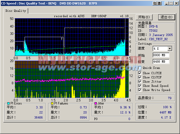The width and height of the screenshot is (180, 134).
Task: Click PI Errors maximum 22
Action: click(41, 112)
